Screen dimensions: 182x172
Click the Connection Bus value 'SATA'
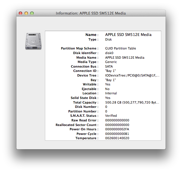pos(109,66)
